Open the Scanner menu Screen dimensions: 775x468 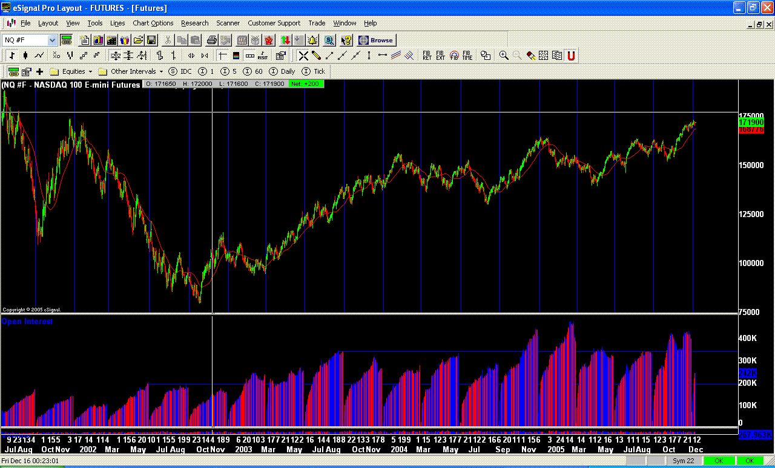click(x=228, y=23)
